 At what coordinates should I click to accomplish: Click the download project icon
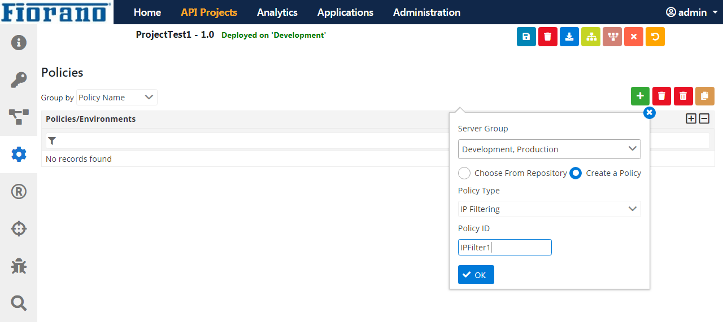569,37
